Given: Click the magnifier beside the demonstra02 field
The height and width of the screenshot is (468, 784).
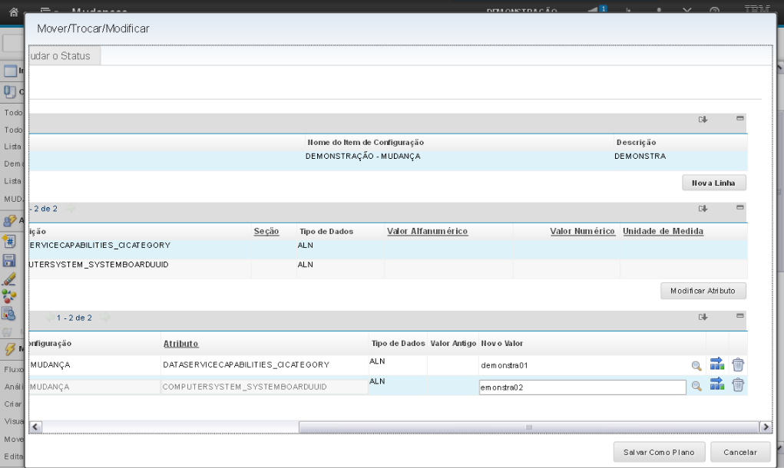Looking at the screenshot, I should [x=696, y=387].
